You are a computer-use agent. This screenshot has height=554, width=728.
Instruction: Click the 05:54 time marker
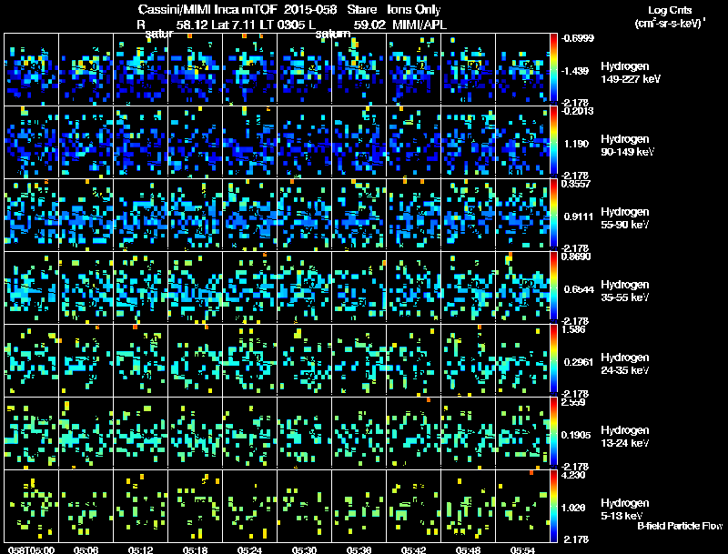click(522, 549)
